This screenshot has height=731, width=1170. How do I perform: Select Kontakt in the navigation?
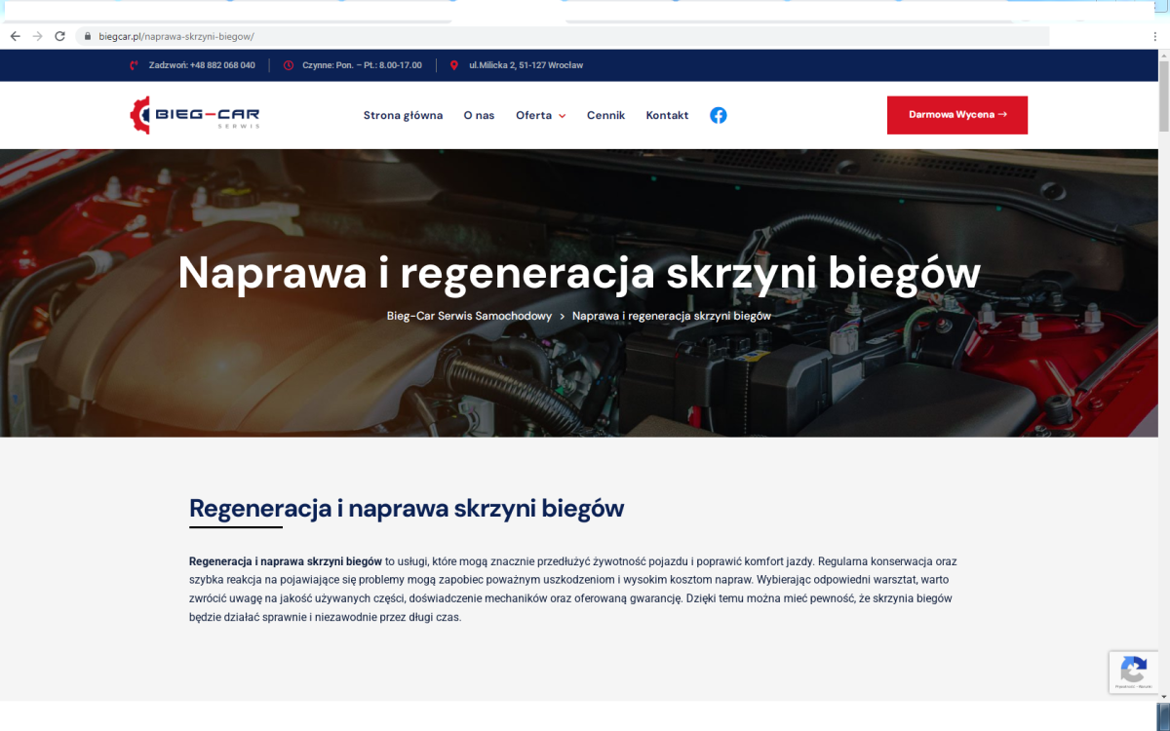point(667,115)
